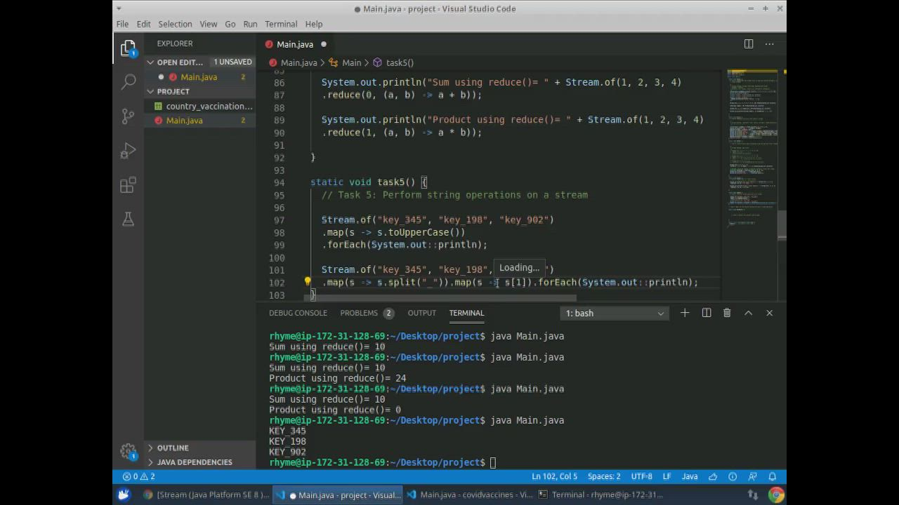
Task: Add a new terminal with plus icon
Action: (685, 313)
